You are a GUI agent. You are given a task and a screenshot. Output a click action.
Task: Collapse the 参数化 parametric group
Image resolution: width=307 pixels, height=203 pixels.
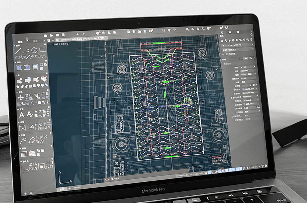click(21, 162)
